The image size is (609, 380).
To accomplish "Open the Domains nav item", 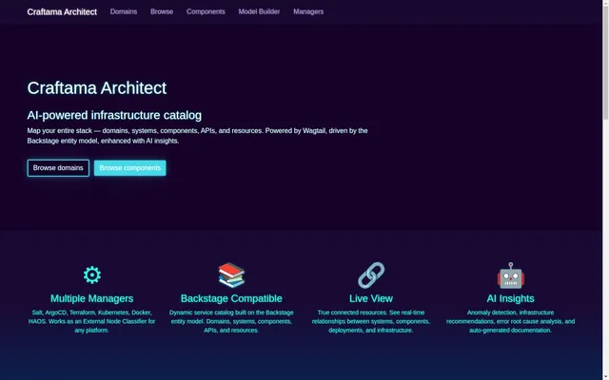I will coord(124,11).
